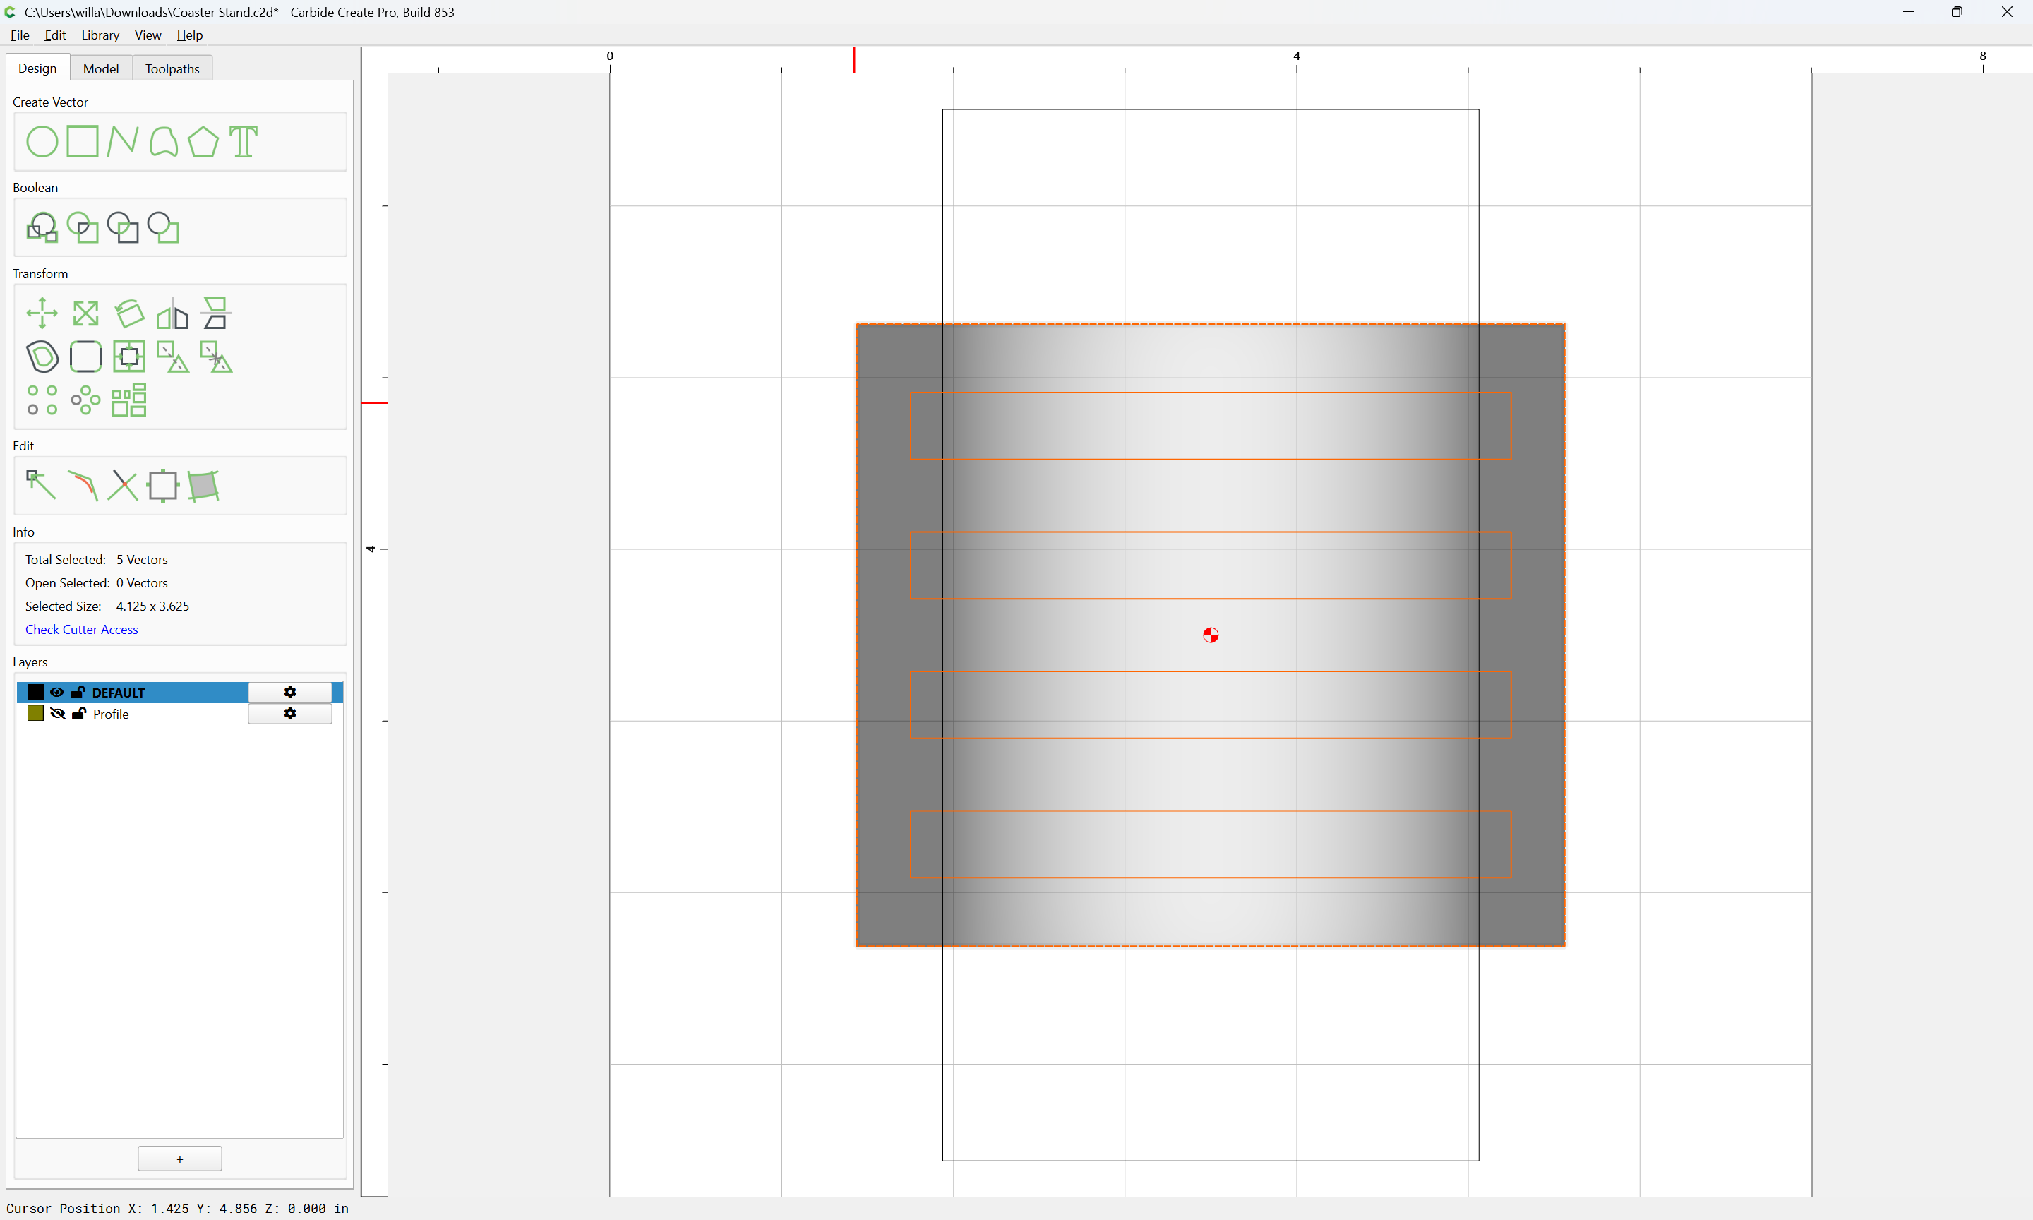Screen dimensions: 2033x1220
Task: Mirror selection across vertical axis
Action: 172,313
